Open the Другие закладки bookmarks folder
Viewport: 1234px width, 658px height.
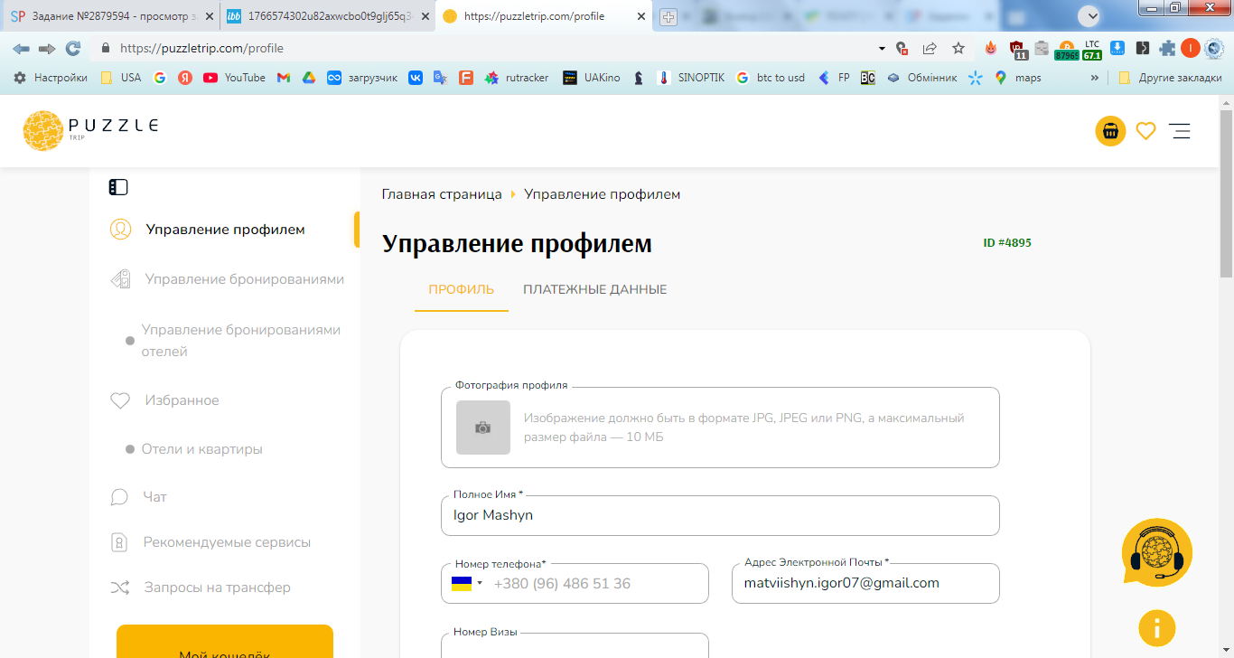click(x=1170, y=78)
